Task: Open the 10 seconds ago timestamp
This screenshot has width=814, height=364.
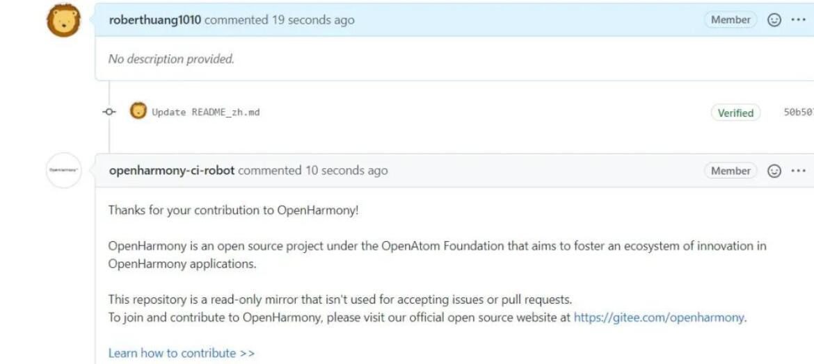Action: click(x=346, y=170)
